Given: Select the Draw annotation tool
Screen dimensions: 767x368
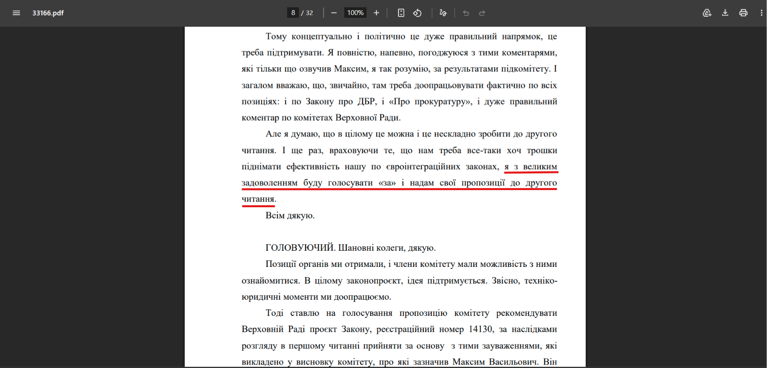Looking at the screenshot, I should pos(443,13).
